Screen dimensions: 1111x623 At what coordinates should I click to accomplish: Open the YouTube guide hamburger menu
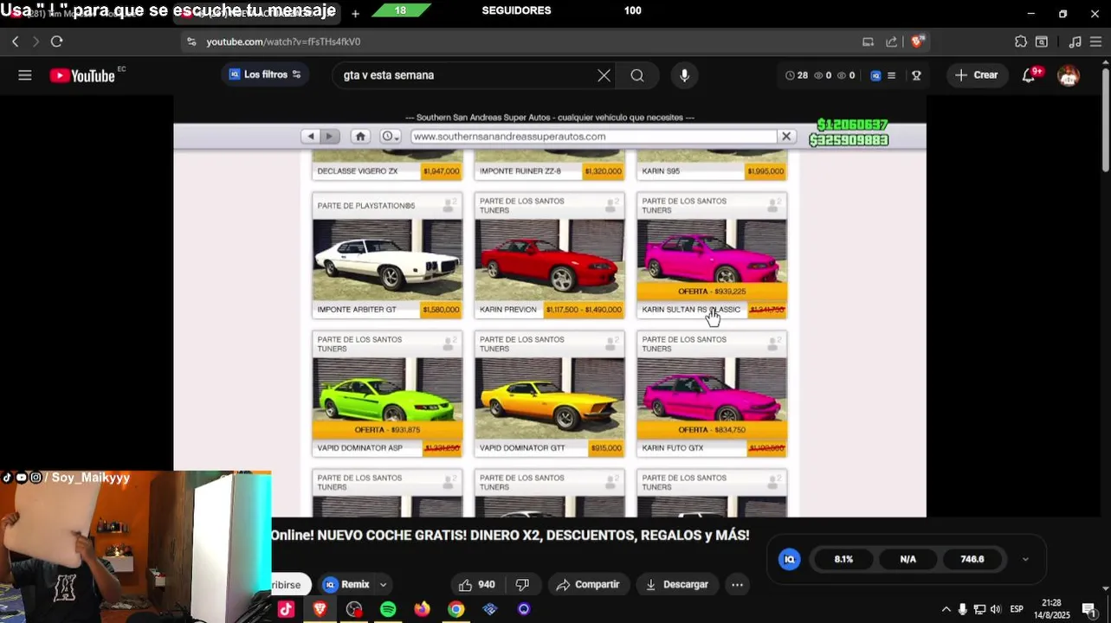tap(25, 75)
